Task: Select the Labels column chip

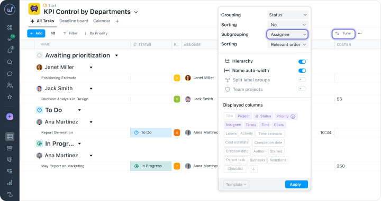Action: [x=231, y=133]
